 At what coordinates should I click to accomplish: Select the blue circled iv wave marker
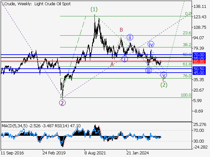click(151, 44)
